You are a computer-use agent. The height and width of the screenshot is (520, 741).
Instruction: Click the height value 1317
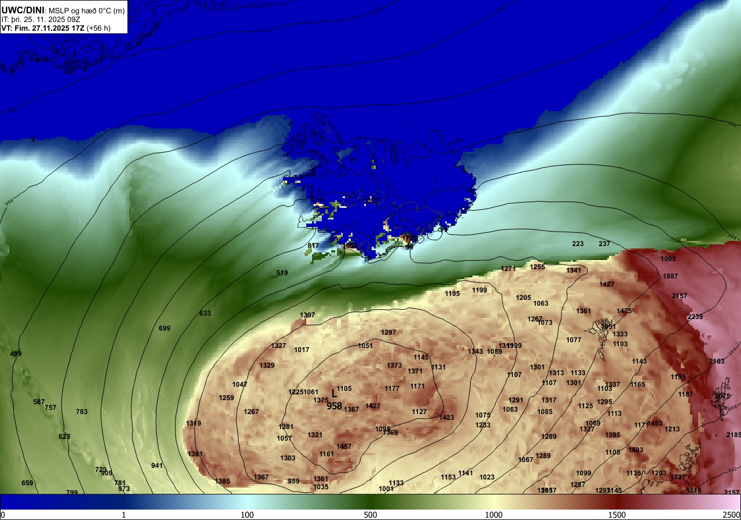[549, 400]
